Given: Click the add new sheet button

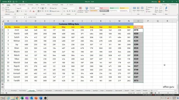Looking at the screenshot, I should coord(152,91).
